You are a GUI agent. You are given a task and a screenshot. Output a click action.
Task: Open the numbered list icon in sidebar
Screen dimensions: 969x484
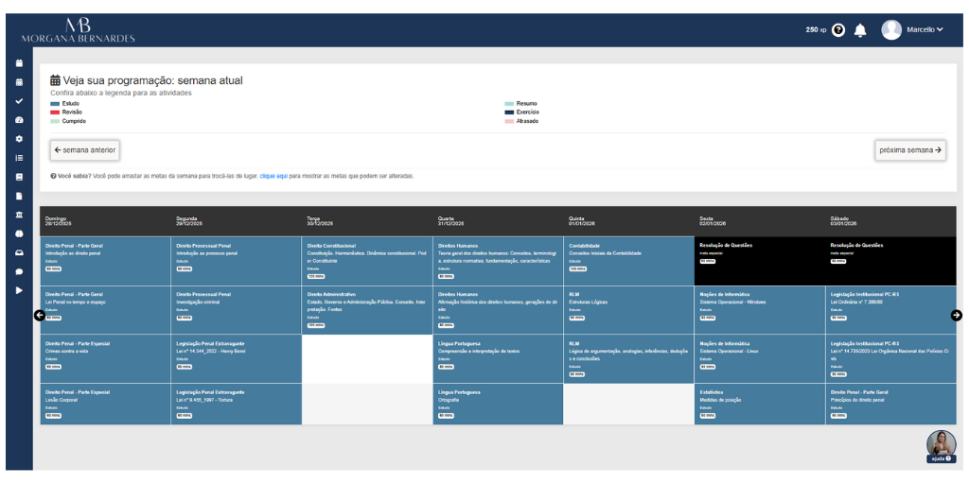[19, 158]
